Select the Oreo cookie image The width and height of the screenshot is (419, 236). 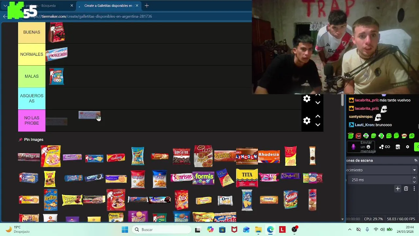point(94,178)
